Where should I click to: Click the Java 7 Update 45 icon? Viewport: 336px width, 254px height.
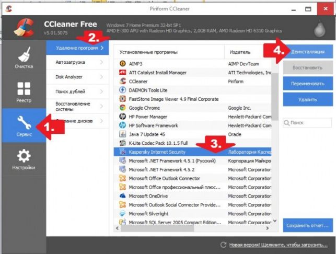click(123, 134)
